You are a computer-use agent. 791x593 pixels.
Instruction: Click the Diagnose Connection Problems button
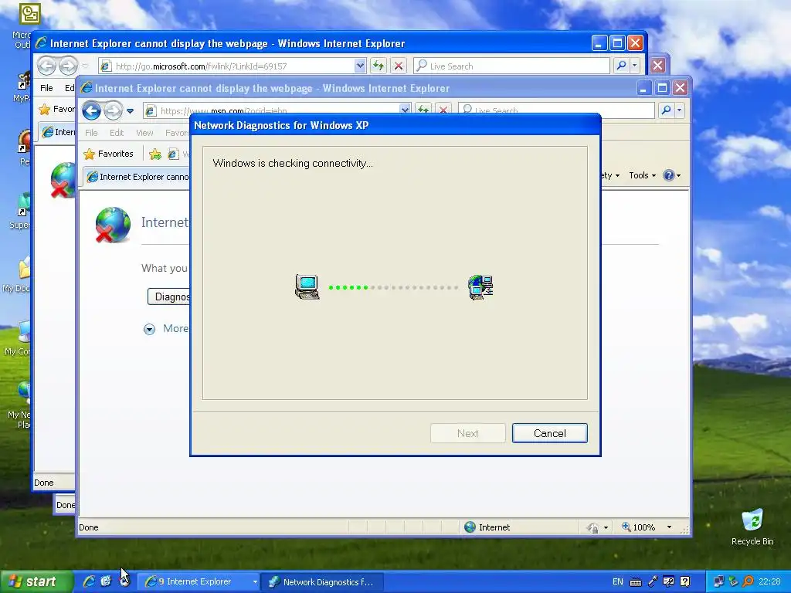[x=169, y=296]
